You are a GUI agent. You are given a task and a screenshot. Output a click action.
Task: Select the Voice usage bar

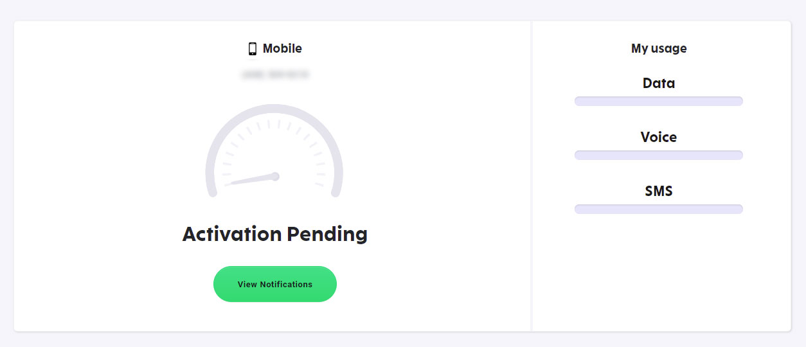pos(659,155)
